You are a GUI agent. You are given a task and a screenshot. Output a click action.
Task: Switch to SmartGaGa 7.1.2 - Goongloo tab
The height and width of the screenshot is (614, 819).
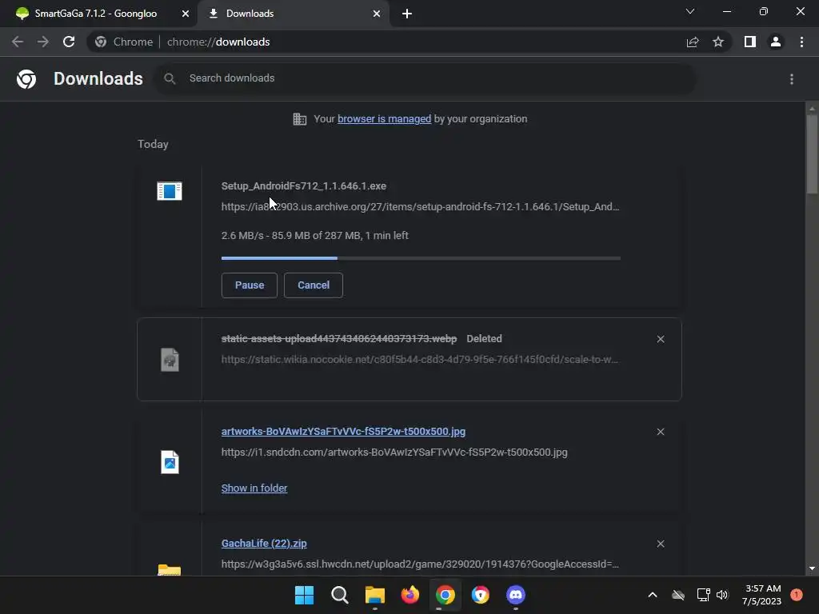pyautogui.click(x=96, y=14)
